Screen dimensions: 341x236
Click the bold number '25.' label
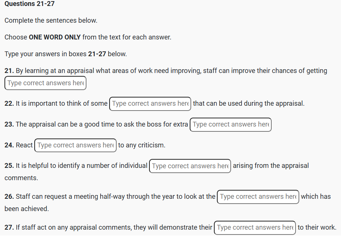click(x=9, y=166)
